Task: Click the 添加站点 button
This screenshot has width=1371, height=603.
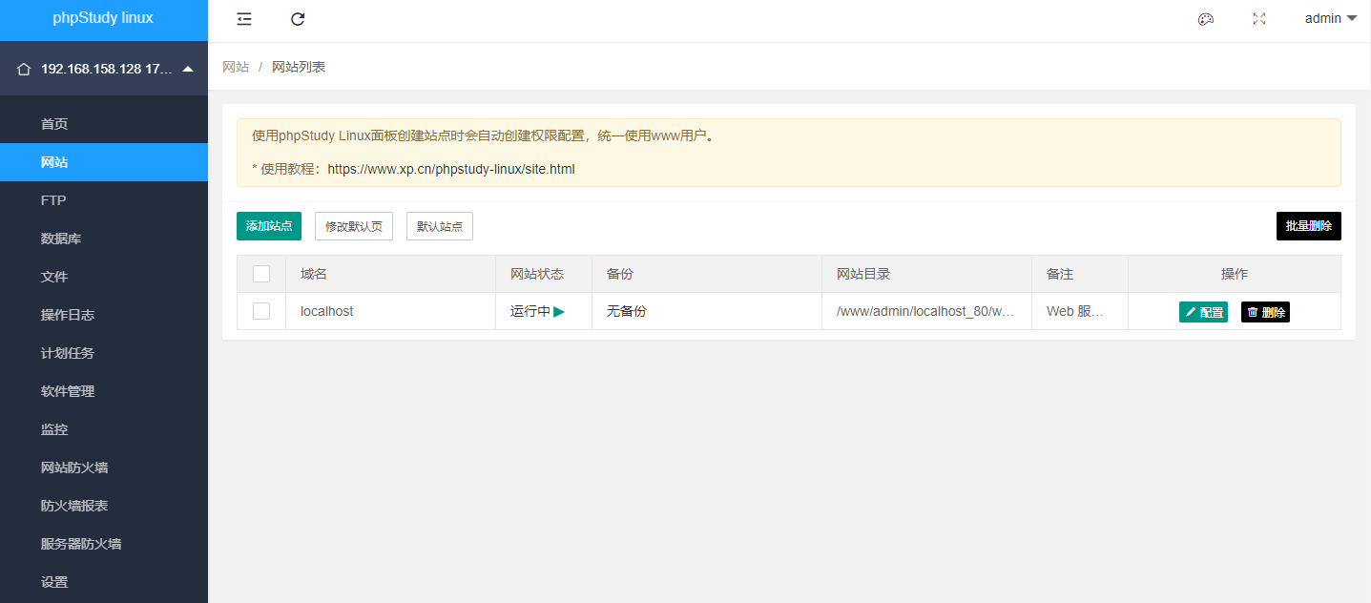Action: click(269, 226)
